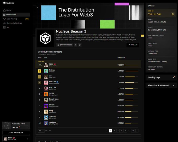Click Trathoa's mindshare progress bar
Image resolution: width=178 pixels, height=142 pixels.
click(x=132, y=71)
